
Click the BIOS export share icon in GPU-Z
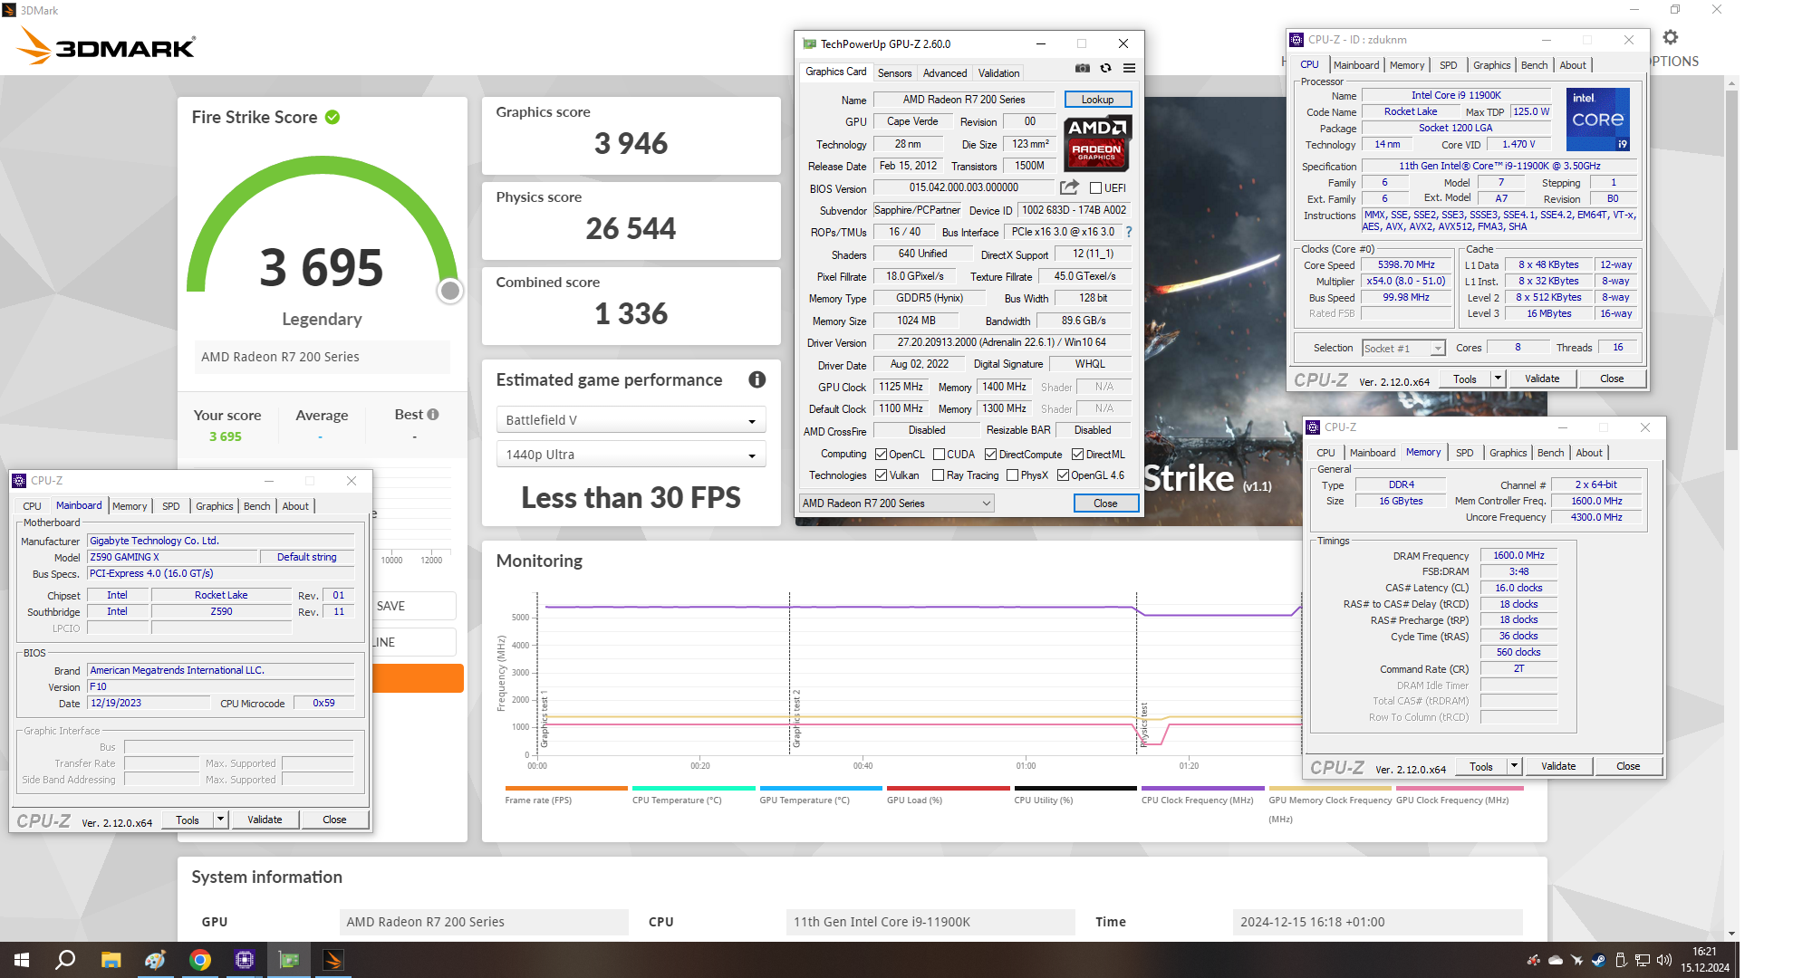click(1070, 187)
